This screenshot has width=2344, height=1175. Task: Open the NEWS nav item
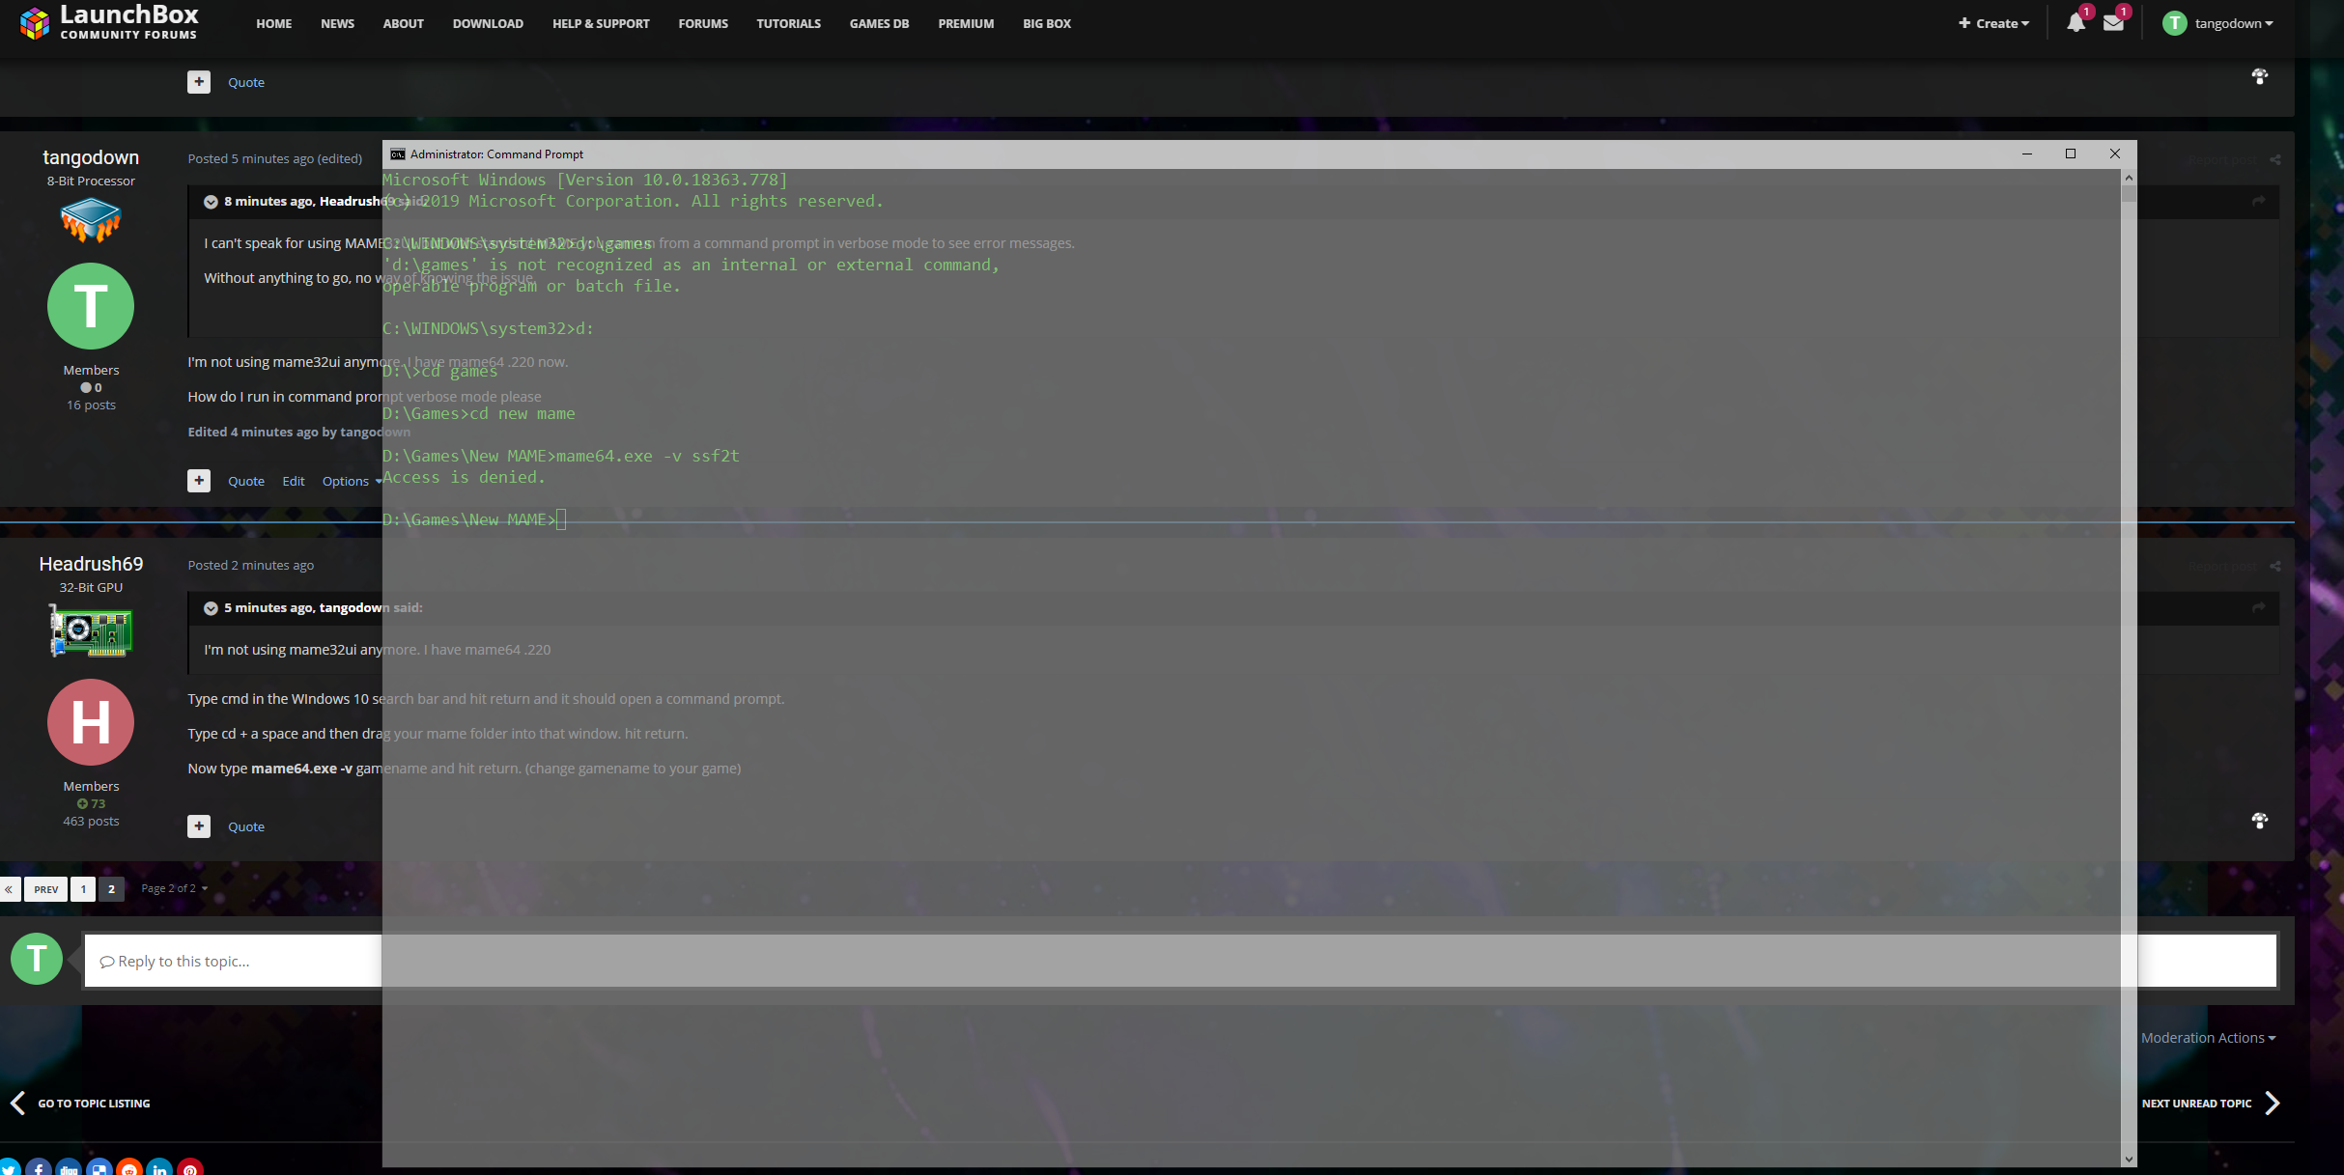[x=338, y=23]
